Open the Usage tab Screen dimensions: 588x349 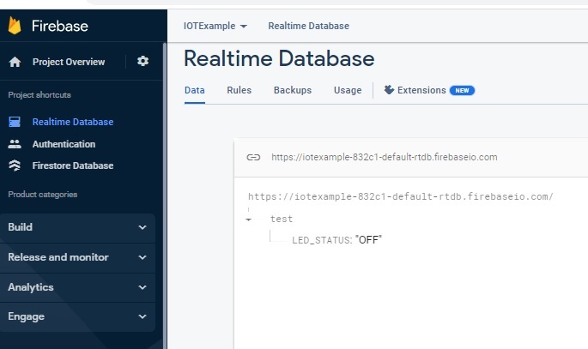pos(348,90)
